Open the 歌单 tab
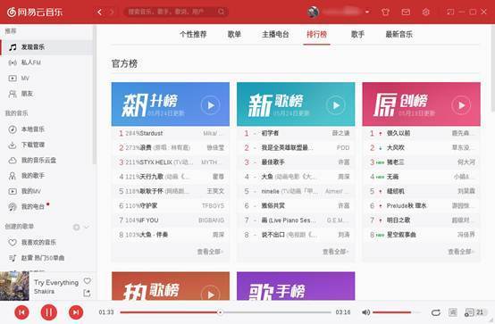This screenshot has height=324, width=495. coord(234,34)
